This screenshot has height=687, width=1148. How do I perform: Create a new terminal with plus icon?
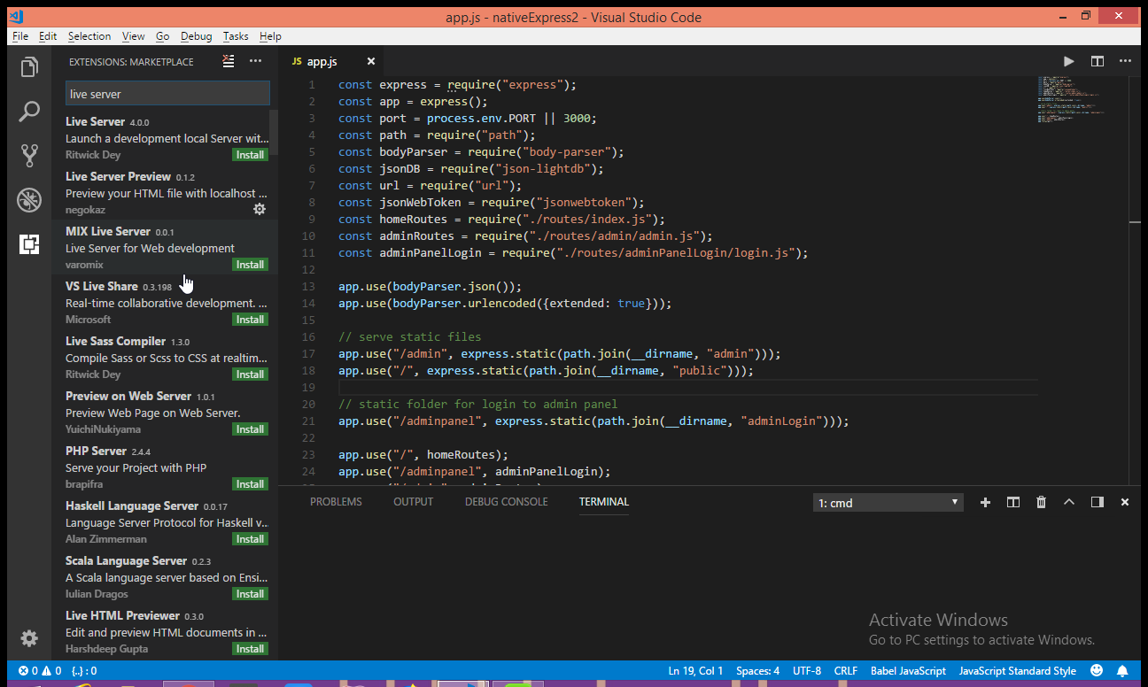click(985, 502)
